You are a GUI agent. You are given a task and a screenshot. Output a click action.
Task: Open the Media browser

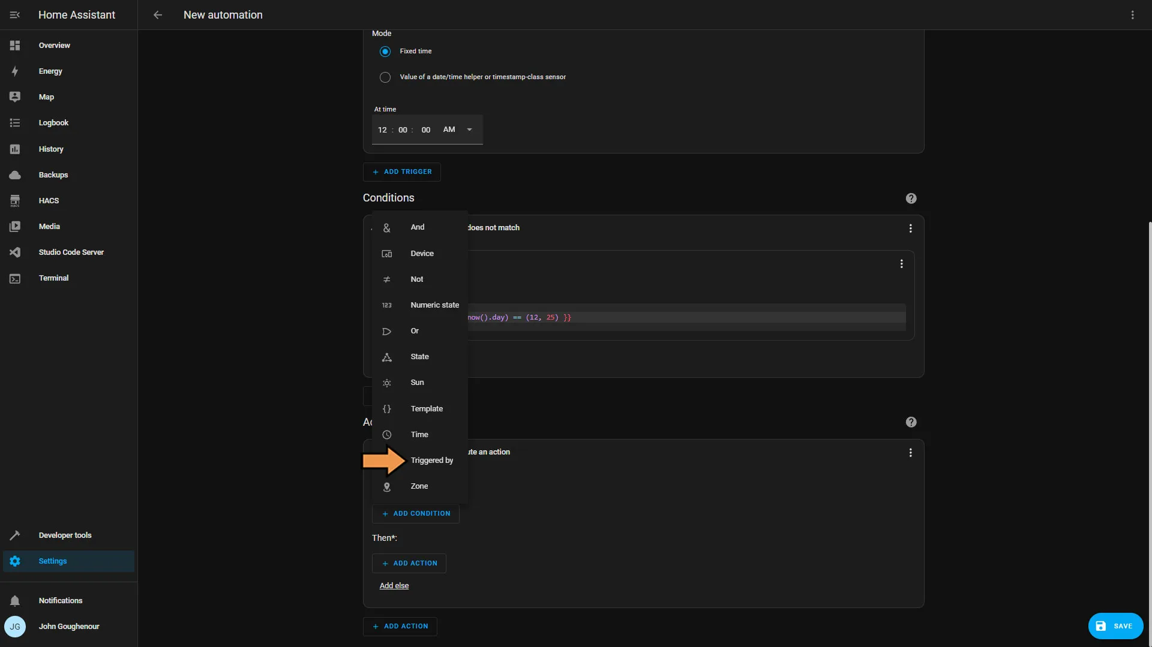(68, 227)
